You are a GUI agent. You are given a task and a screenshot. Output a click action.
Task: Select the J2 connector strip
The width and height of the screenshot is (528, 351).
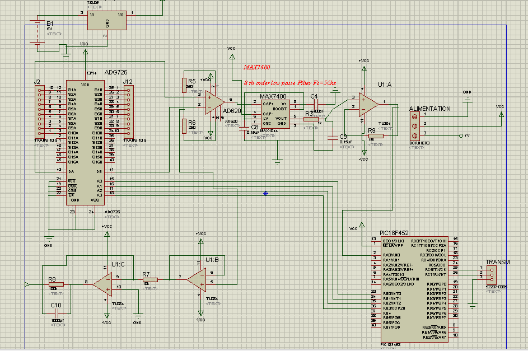coord(40,111)
